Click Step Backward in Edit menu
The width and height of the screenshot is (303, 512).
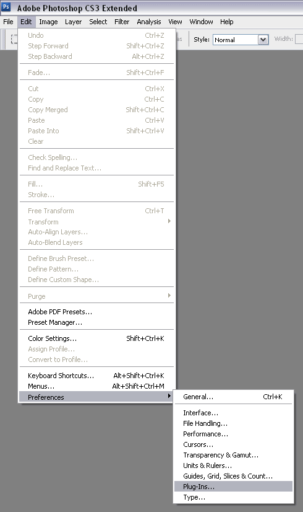point(96,56)
